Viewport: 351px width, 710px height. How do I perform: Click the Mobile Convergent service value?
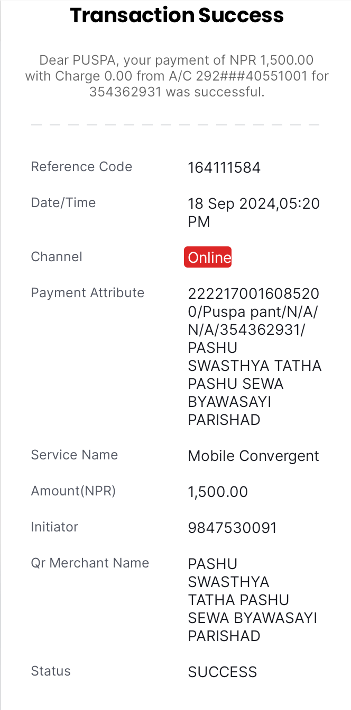254,456
